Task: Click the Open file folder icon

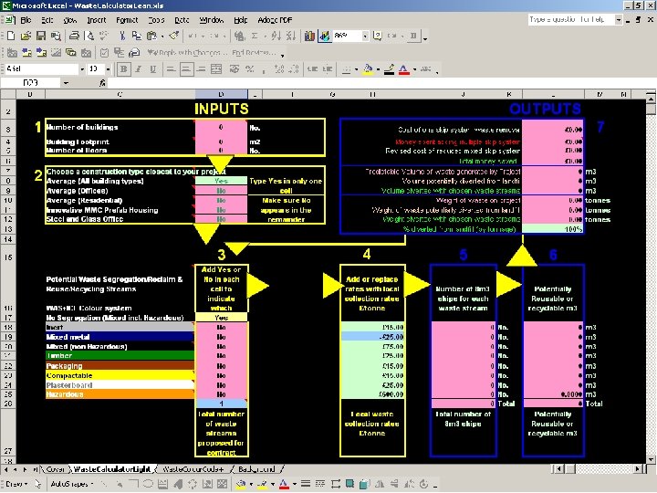Action: point(26,36)
